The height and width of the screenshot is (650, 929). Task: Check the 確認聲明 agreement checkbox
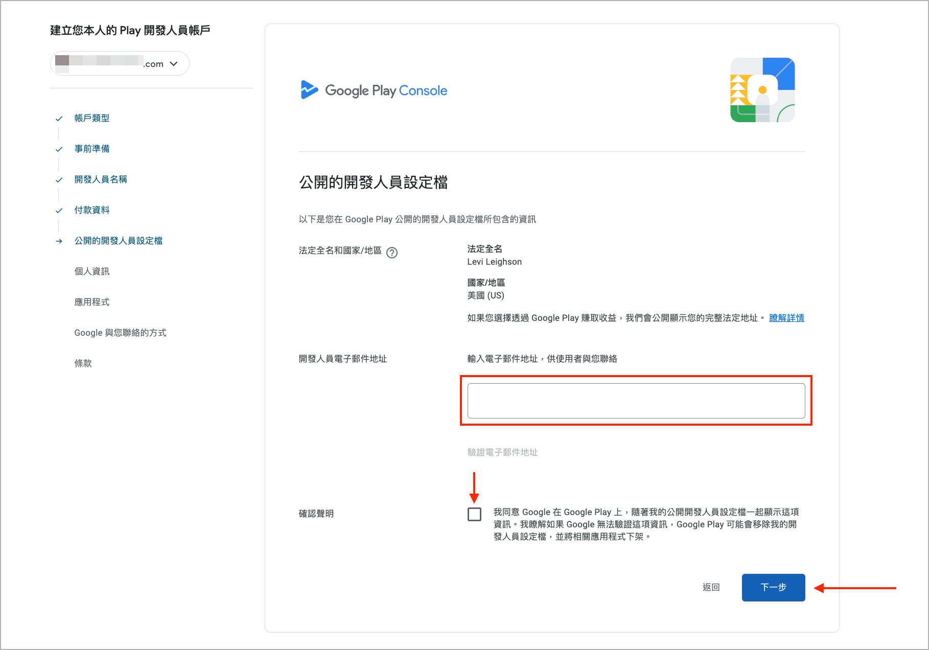click(x=475, y=514)
